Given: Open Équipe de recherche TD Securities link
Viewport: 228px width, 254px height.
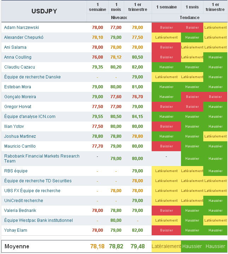Looking at the screenshot, I should click(x=38, y=181).
